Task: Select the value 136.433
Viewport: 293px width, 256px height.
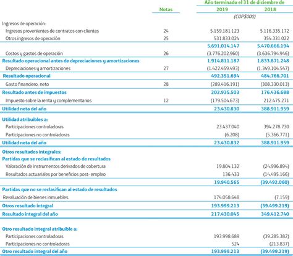Action: [x=231, y=175]
